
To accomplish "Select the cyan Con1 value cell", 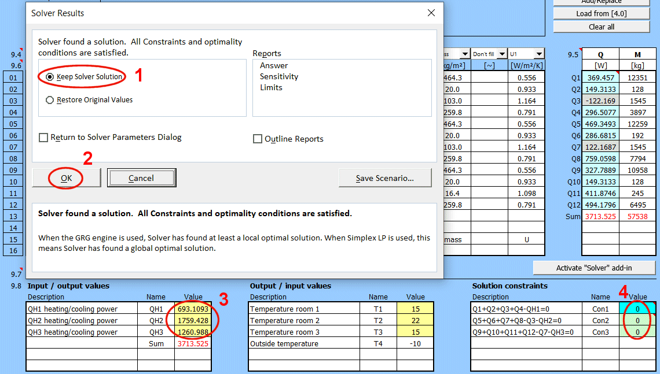I will point(637,309).
